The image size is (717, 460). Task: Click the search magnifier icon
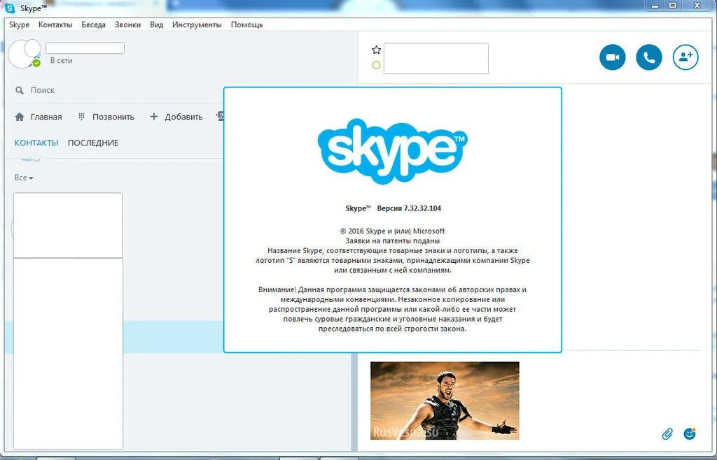pos(18,90)
